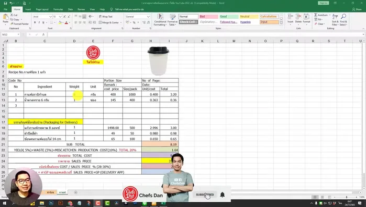366x207 pixels.
Task: Click the borders icon in Font group
Action: (x=51, y=22)
